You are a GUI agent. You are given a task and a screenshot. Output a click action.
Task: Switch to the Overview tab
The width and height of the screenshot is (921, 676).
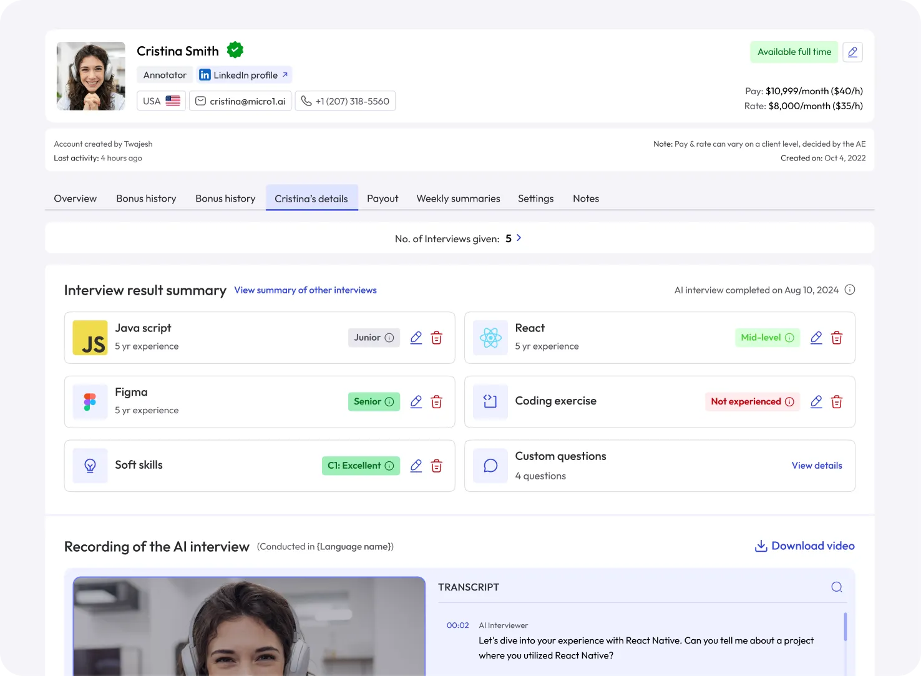tap(76, 198)
